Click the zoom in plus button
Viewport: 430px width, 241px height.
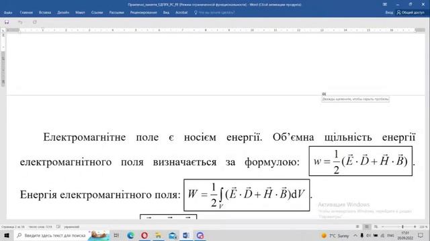(415, 227)
